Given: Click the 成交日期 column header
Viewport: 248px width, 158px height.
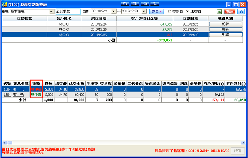Looking at the screenshot, I should pyautogui.click(x=99, y=19).
